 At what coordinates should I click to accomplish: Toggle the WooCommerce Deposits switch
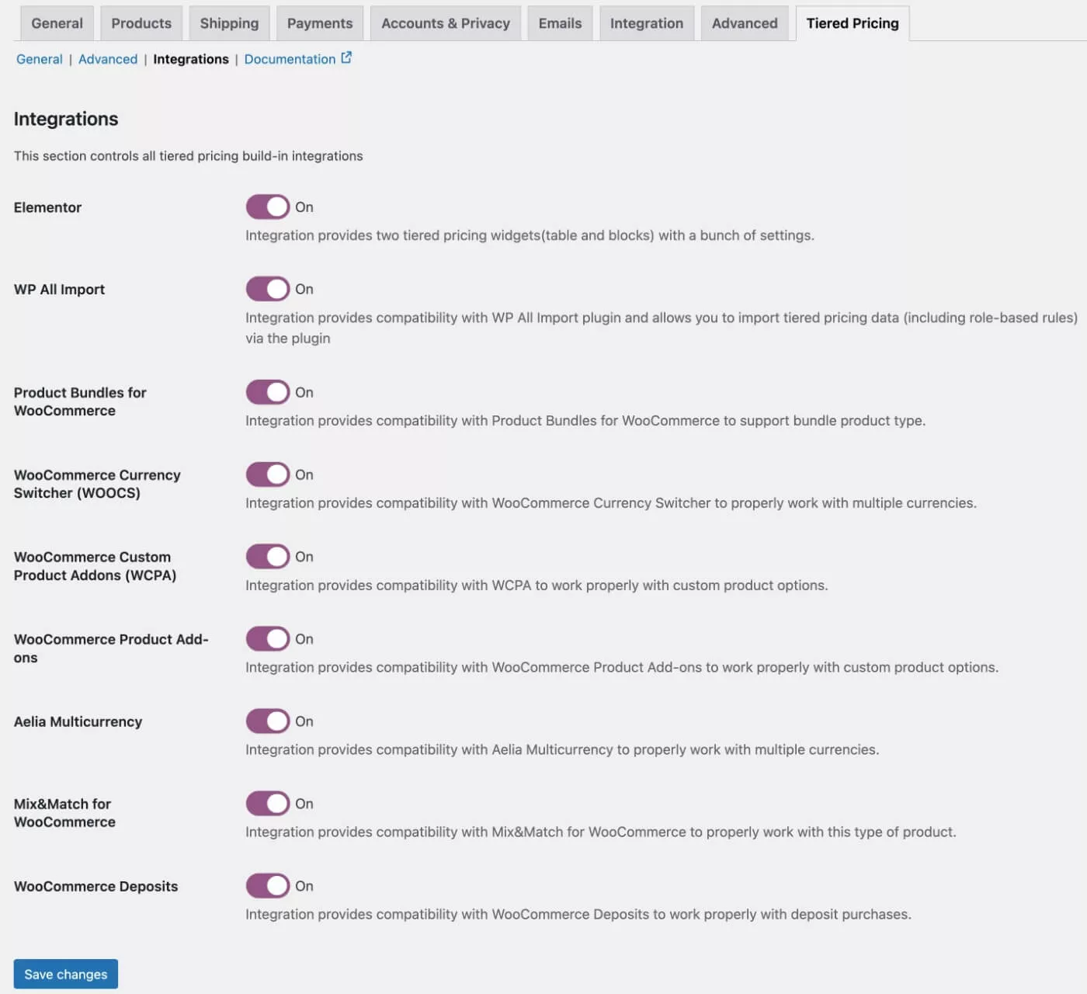click(268, 886)
